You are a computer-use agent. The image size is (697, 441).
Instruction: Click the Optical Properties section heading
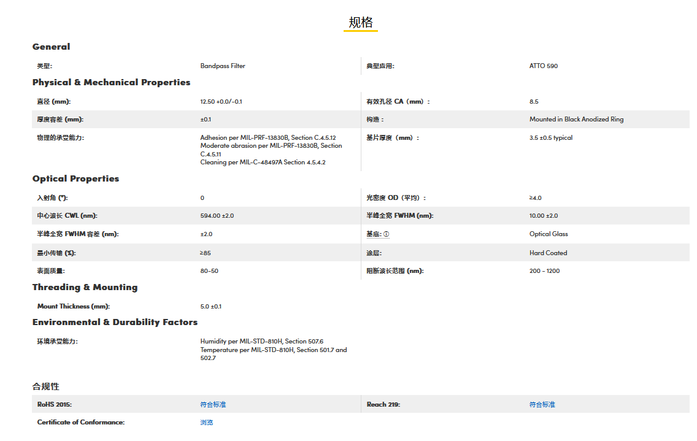tap(75, 178)
